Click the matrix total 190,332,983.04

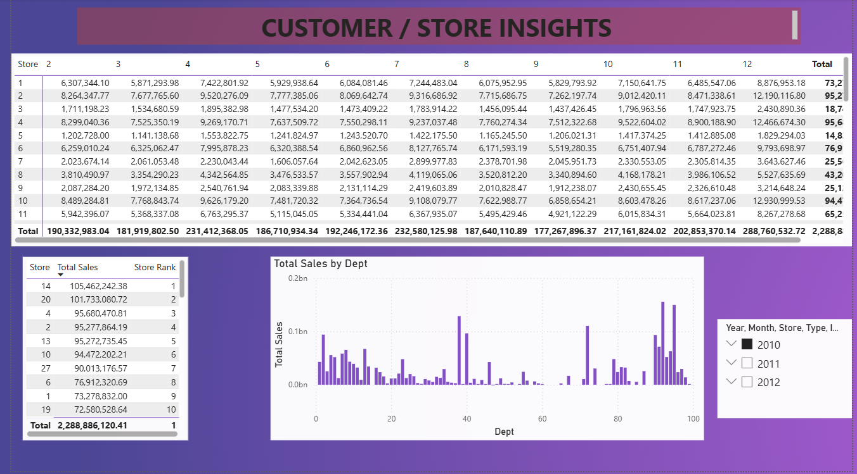(x=78, y=231)
